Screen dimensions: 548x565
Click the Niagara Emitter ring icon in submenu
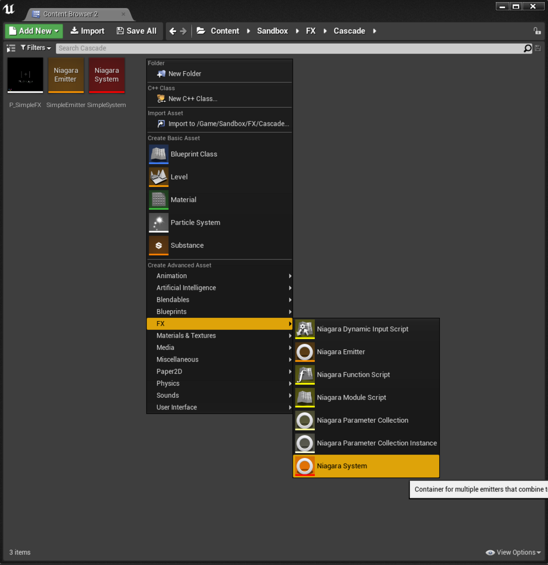[305, 352]
